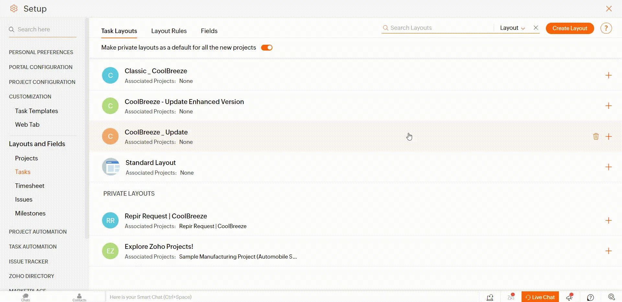Viewport: 622px width, 302px height.
Task: Click the plus icon for Standard Layout
Action: pos(608,167)
